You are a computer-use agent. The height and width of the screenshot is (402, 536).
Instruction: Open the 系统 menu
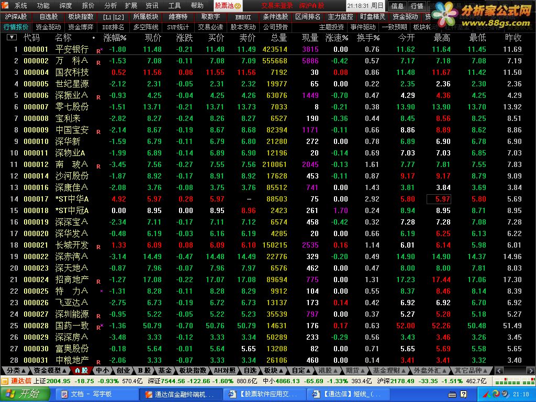(x=21, y=5)
